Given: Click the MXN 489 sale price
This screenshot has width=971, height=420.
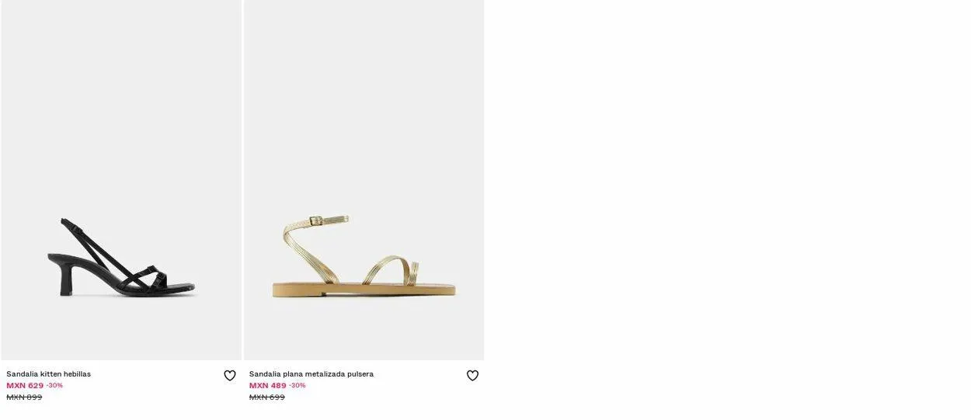Looking at the screenshot, I should pyautogui.click(x=267, y=386).
